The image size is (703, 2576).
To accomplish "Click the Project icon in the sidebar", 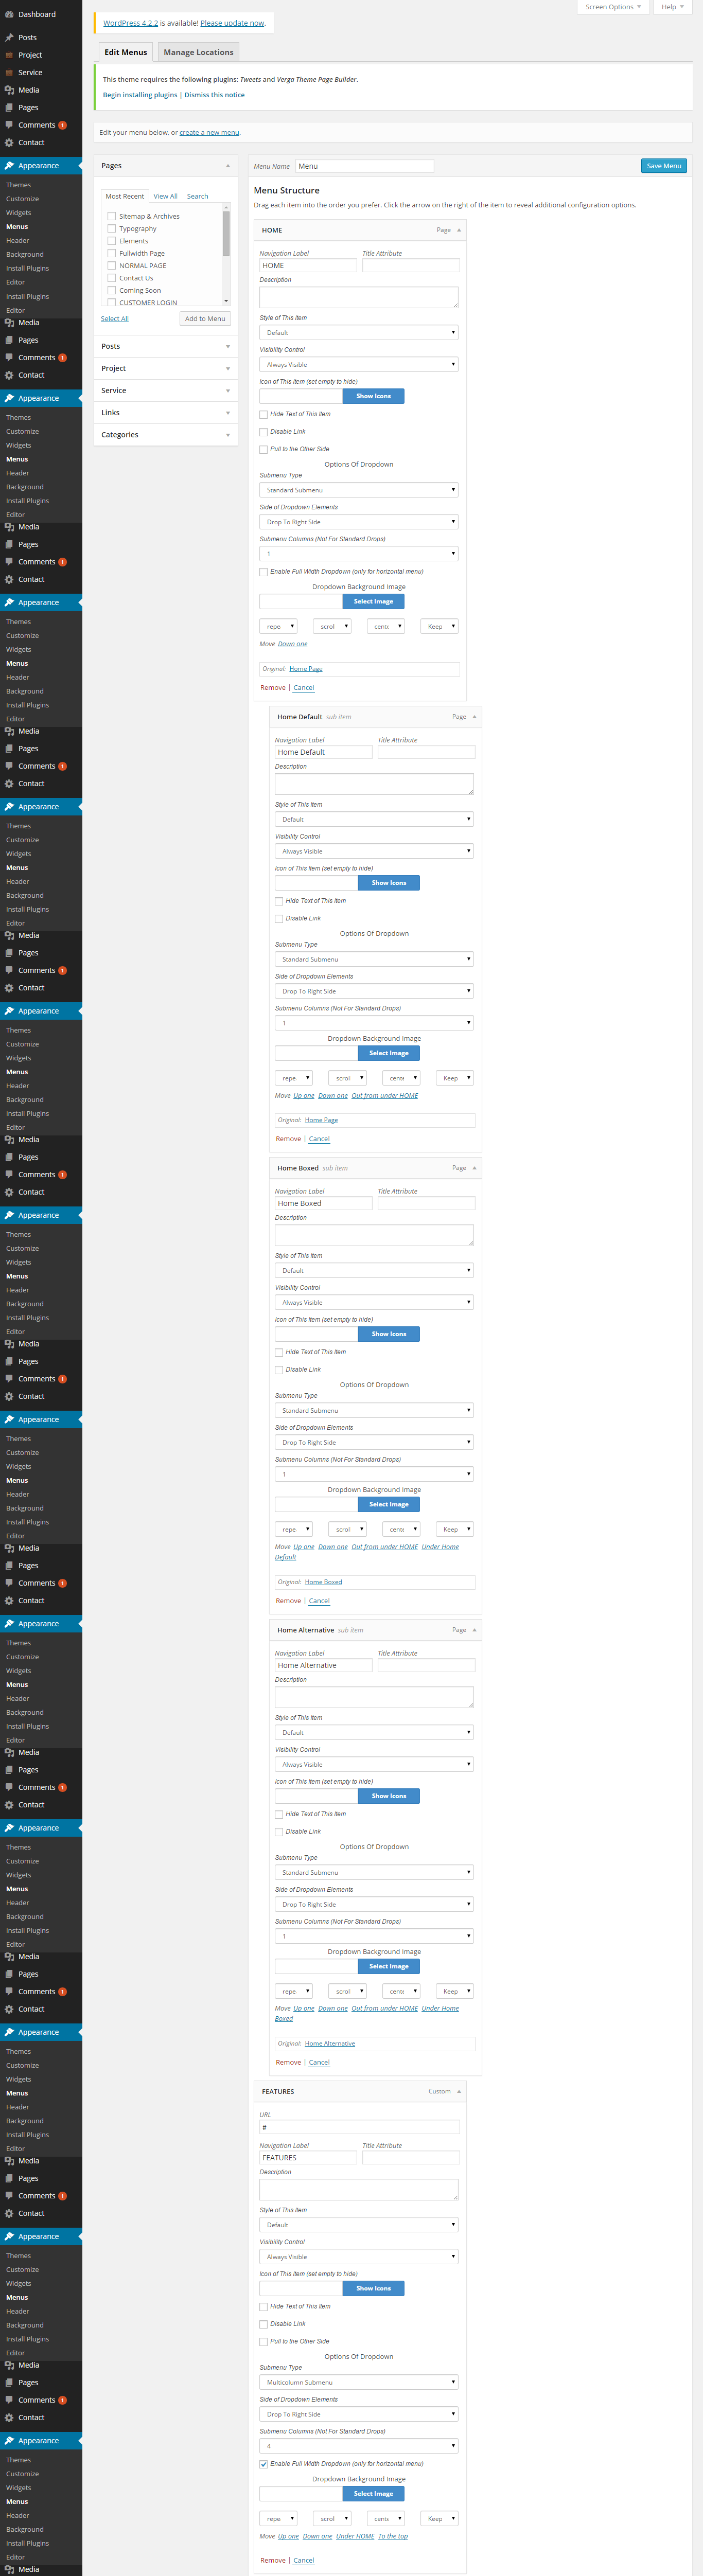I will point(9,55).
